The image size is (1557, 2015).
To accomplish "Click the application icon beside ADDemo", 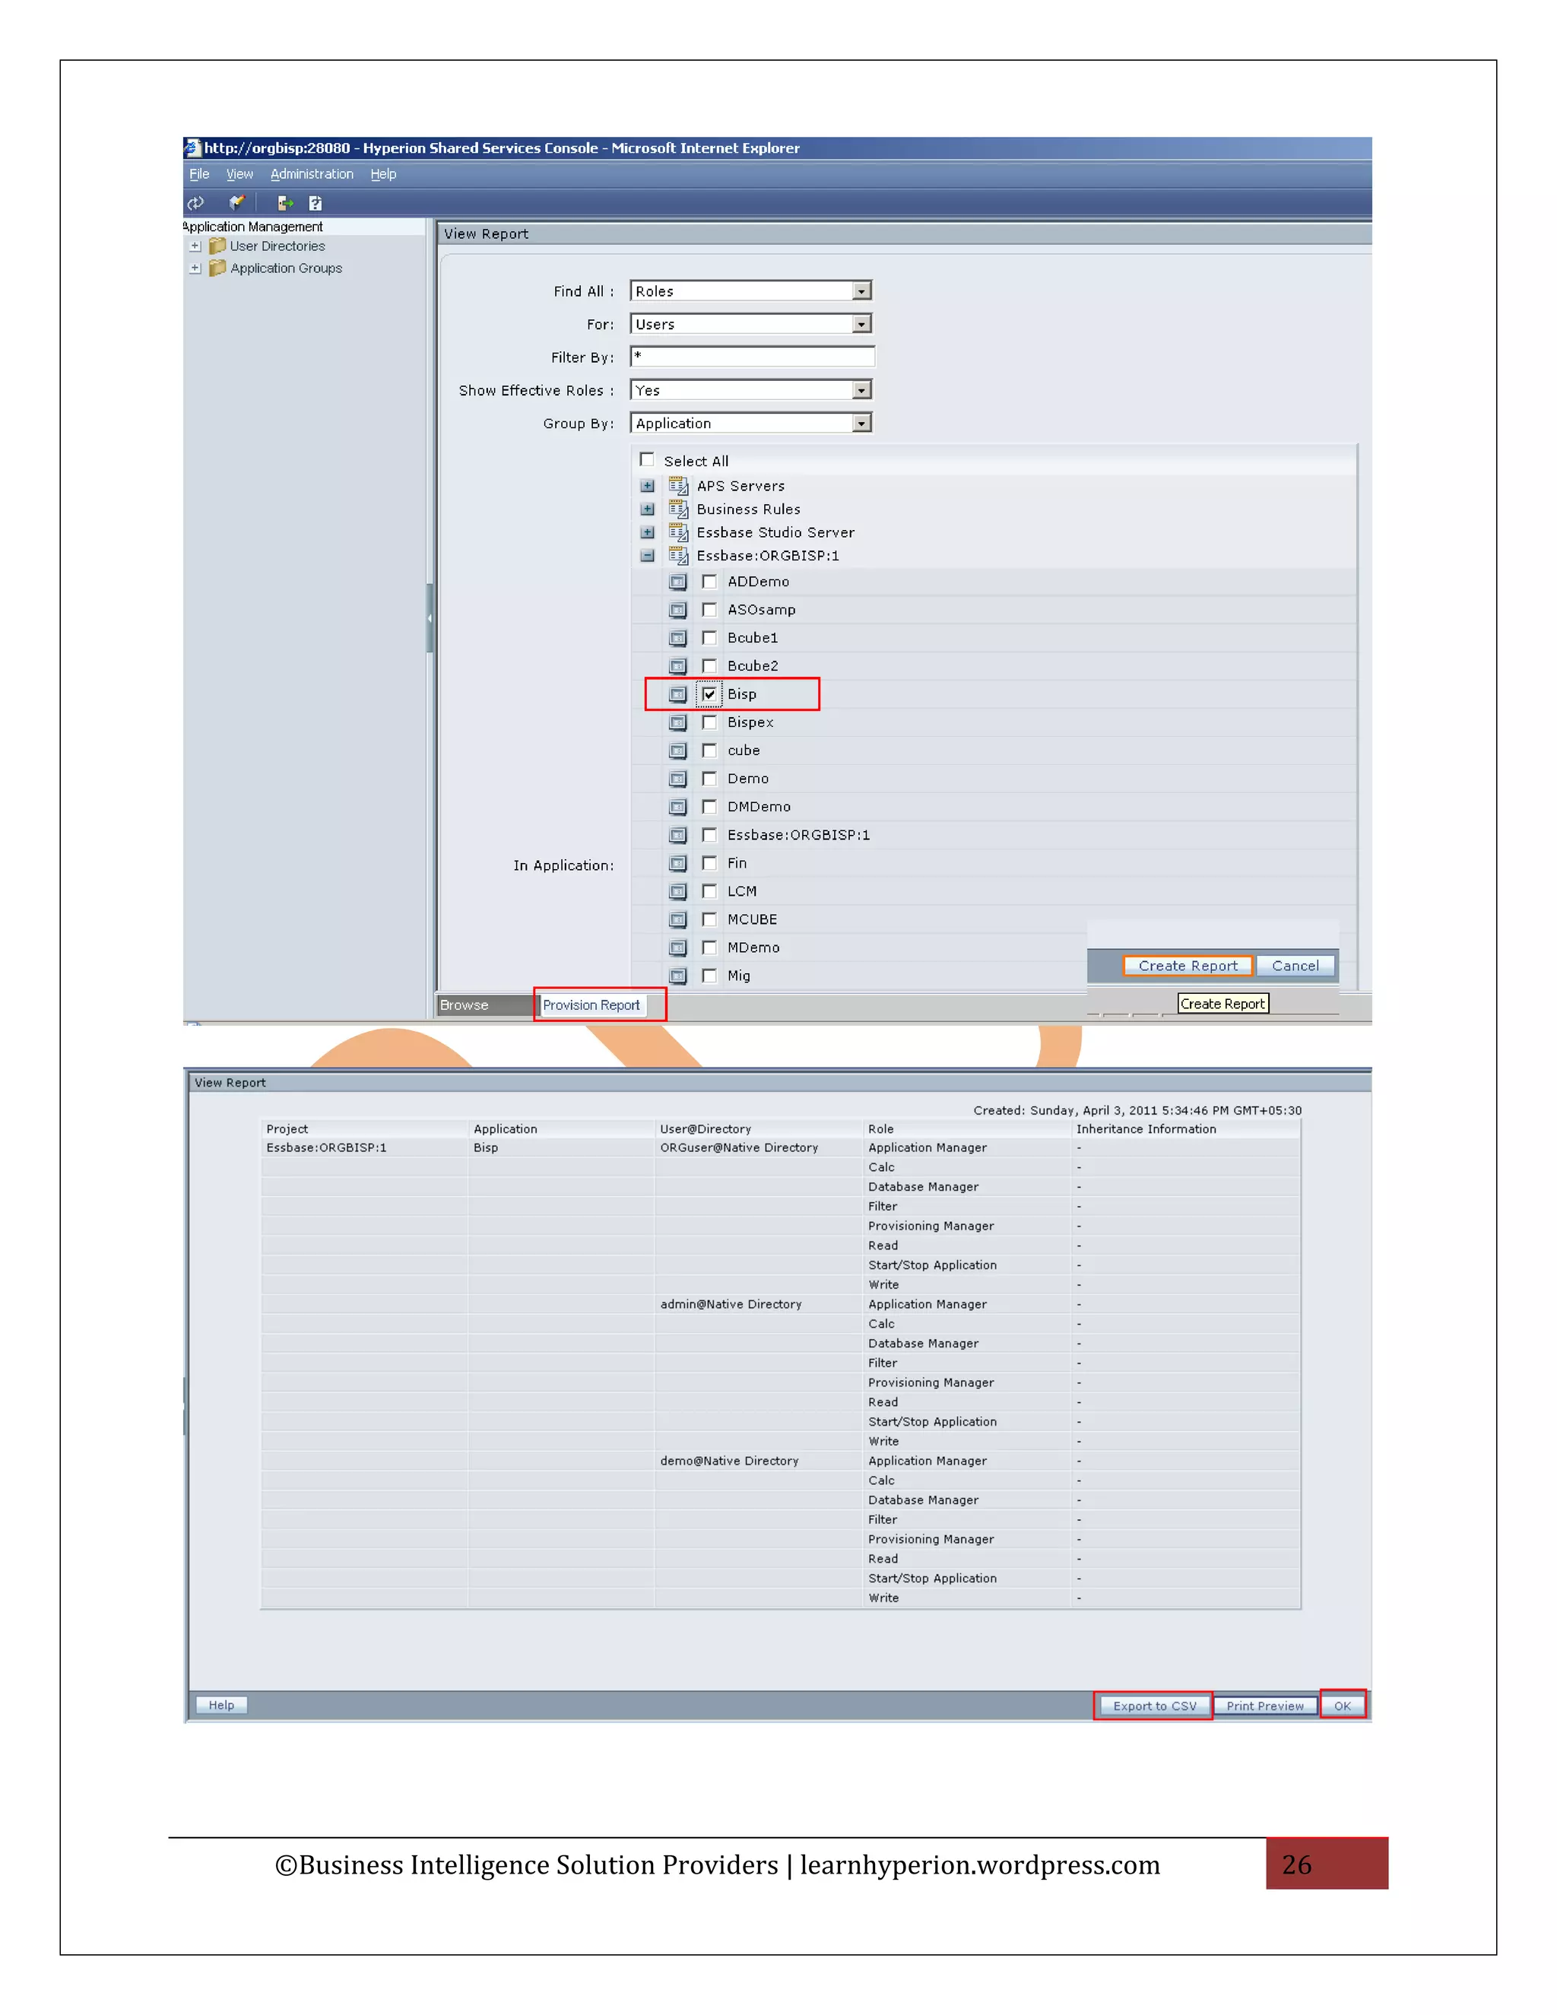I will 678,582.
